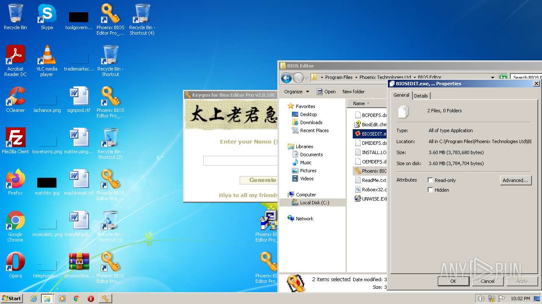Open CCleaner desktop icon

pyautogui.click(x=15, y=100)
